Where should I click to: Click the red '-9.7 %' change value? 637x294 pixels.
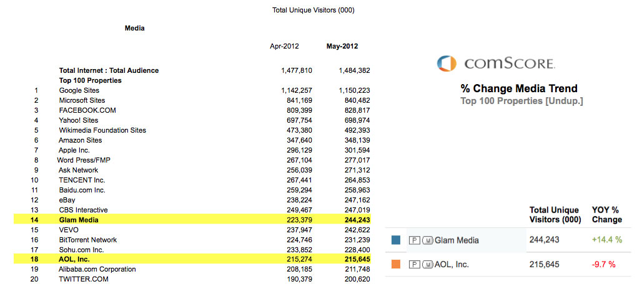(604, 265)
